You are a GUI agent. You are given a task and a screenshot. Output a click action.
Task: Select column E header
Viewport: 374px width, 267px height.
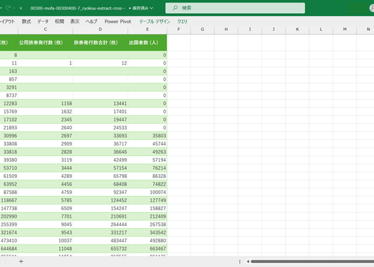147,29
